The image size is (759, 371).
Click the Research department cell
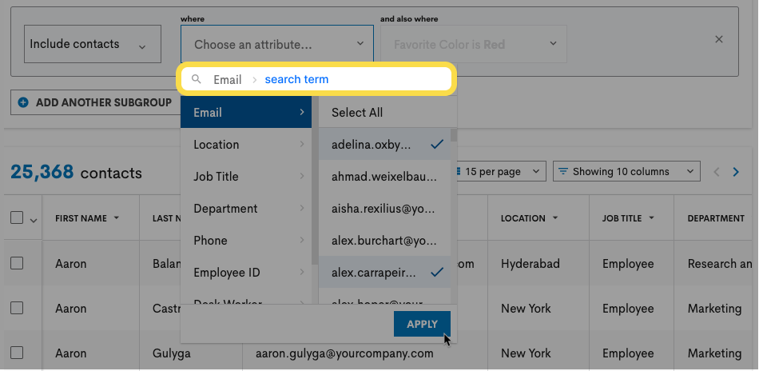(720, 264)
